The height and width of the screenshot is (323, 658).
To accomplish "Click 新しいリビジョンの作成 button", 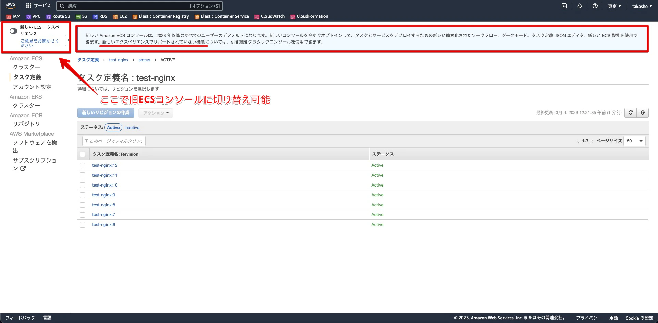I will [x=106, y=113].
